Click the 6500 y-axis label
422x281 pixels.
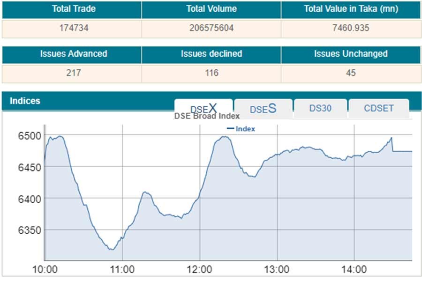click(x=29, y=136)
